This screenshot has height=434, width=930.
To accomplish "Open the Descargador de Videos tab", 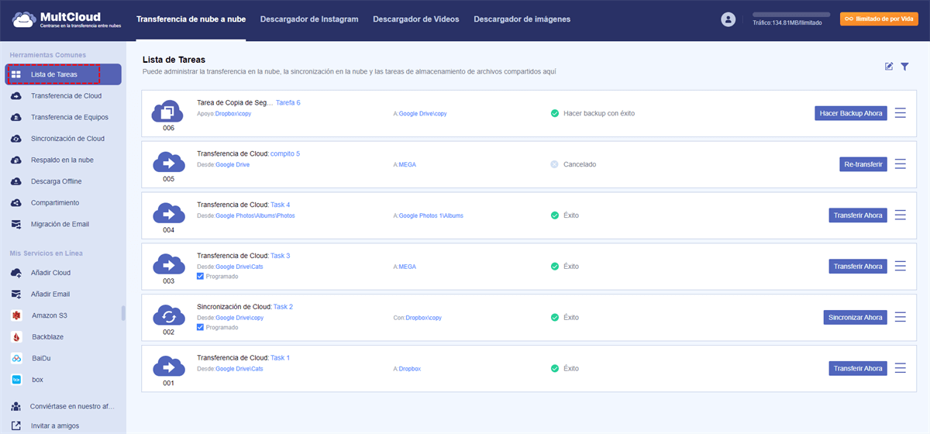I will (415, 19).
